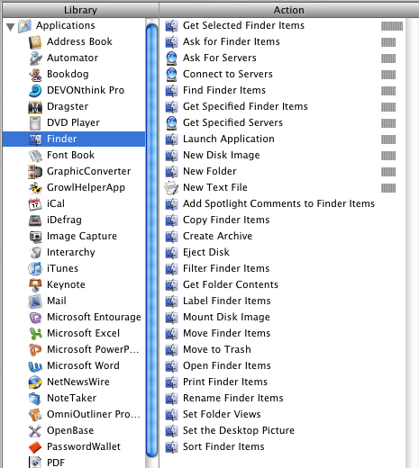
Task: Select 'Copy Finder Items' action
Action: pyautogui.click(x=226, y=220)
